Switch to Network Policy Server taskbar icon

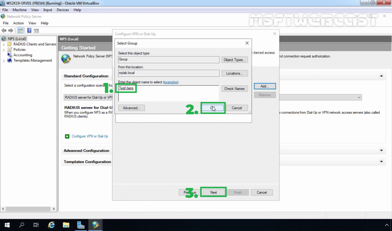point(95,225)
